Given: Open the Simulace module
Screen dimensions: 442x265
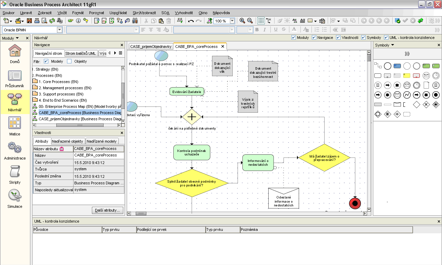Looking at the screenshot, I should tap(15, 199).
